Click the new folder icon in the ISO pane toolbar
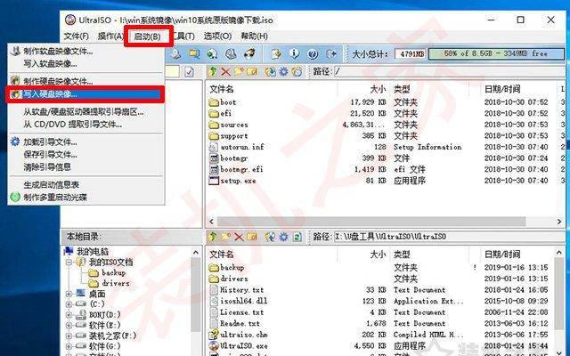 [x=239, y=71]
